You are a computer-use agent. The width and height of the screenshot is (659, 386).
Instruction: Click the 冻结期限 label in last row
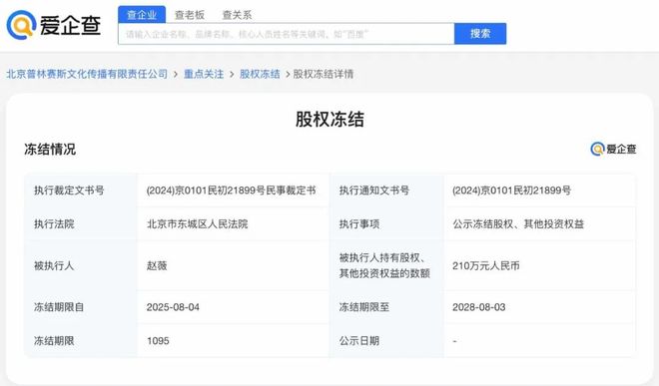(x=54, y=341)
